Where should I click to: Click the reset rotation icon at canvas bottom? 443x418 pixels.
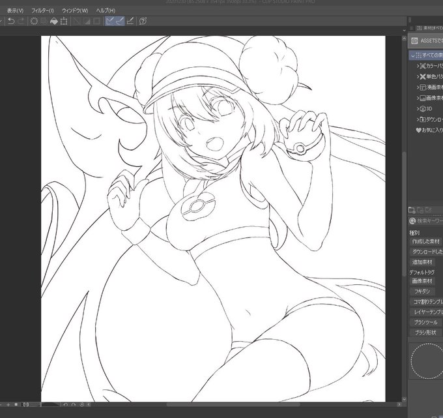pos(82,405)
